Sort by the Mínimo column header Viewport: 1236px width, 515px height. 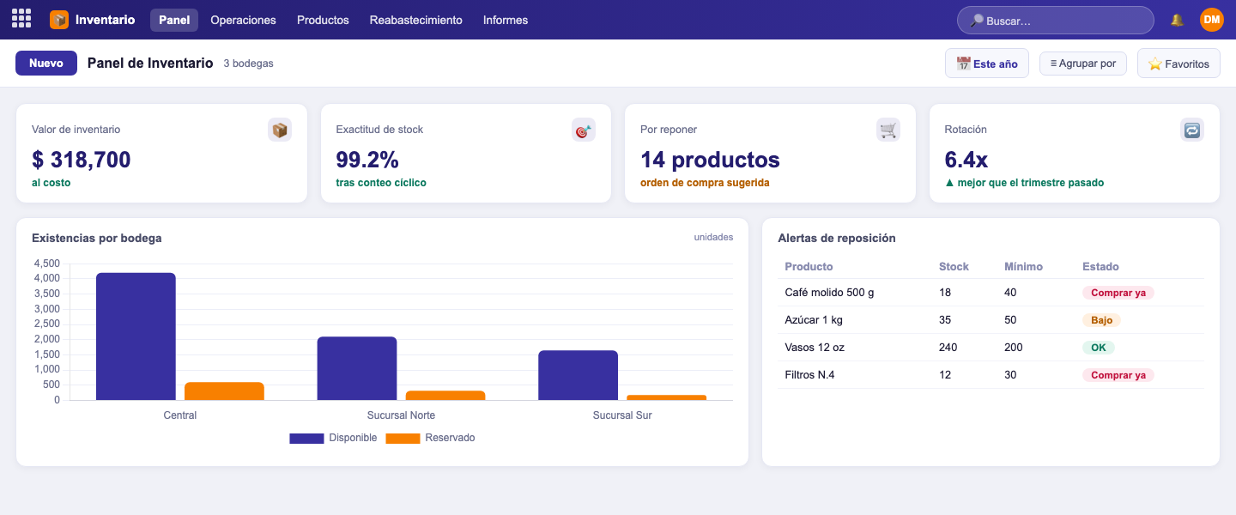pyautogui.click(x=1023, y=267)
